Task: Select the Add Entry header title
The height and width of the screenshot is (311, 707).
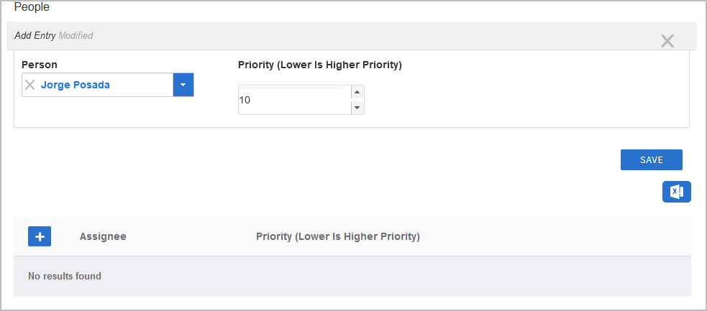Action: [35, 35]
